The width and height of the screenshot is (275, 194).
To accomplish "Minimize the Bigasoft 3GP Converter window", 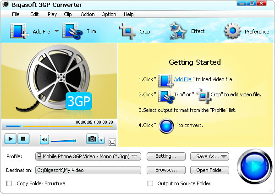I will pyautogui.click(x=242, y=3).
